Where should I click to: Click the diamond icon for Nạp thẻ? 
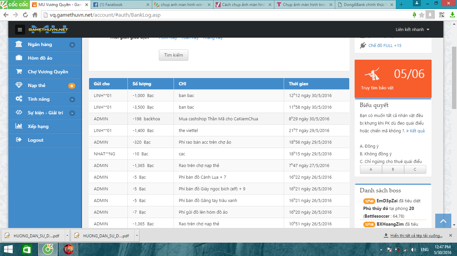click(x=19, y=85)
